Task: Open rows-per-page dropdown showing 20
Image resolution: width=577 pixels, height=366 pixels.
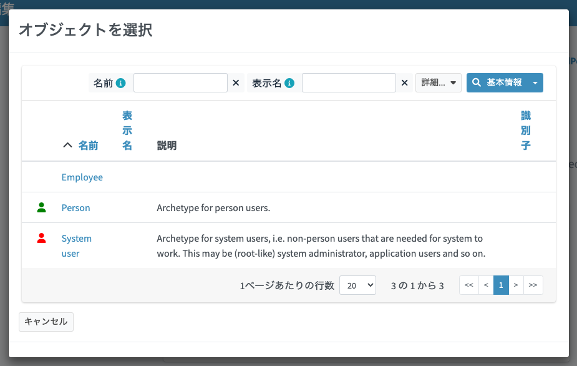Action: [357, 285]
